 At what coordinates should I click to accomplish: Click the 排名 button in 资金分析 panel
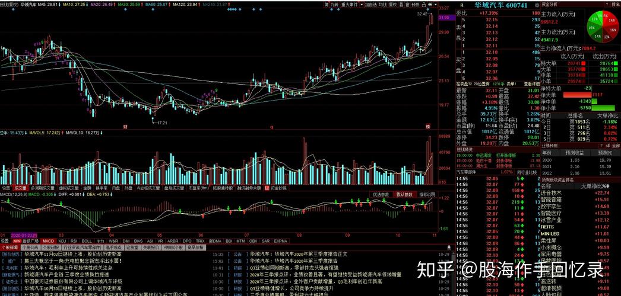pos(616,4)
